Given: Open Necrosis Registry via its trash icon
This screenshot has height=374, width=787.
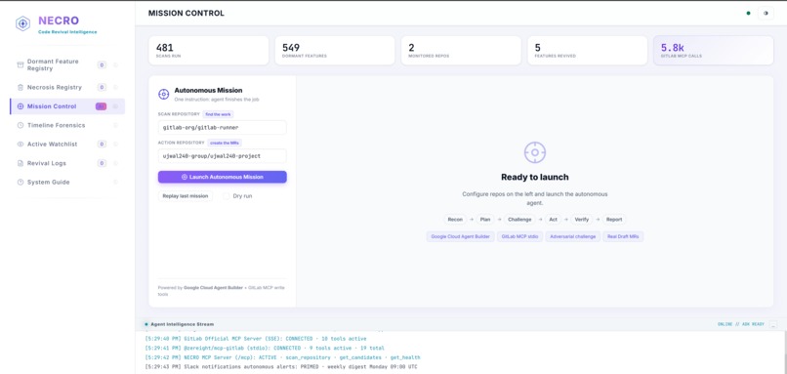Looking at the screenshot, I should 21,87.
